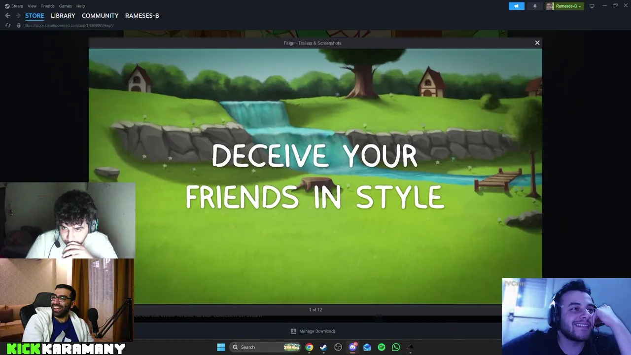Click the trailer video image
The image size is (631, 355).
pos(315,176)
